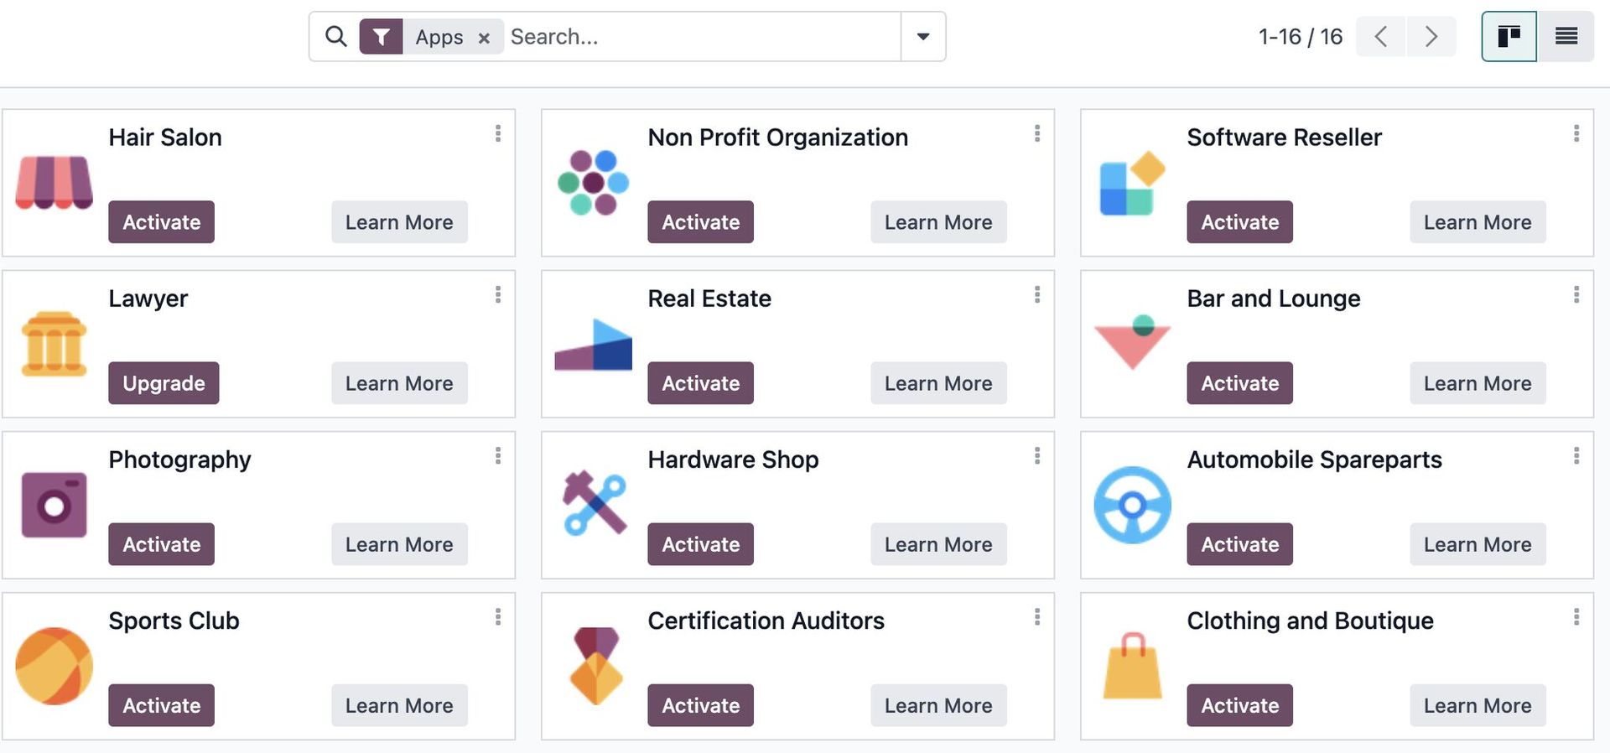Open the Sports Club card options menu
This screenshot has width=1610, height=753.
click(498, 617)
